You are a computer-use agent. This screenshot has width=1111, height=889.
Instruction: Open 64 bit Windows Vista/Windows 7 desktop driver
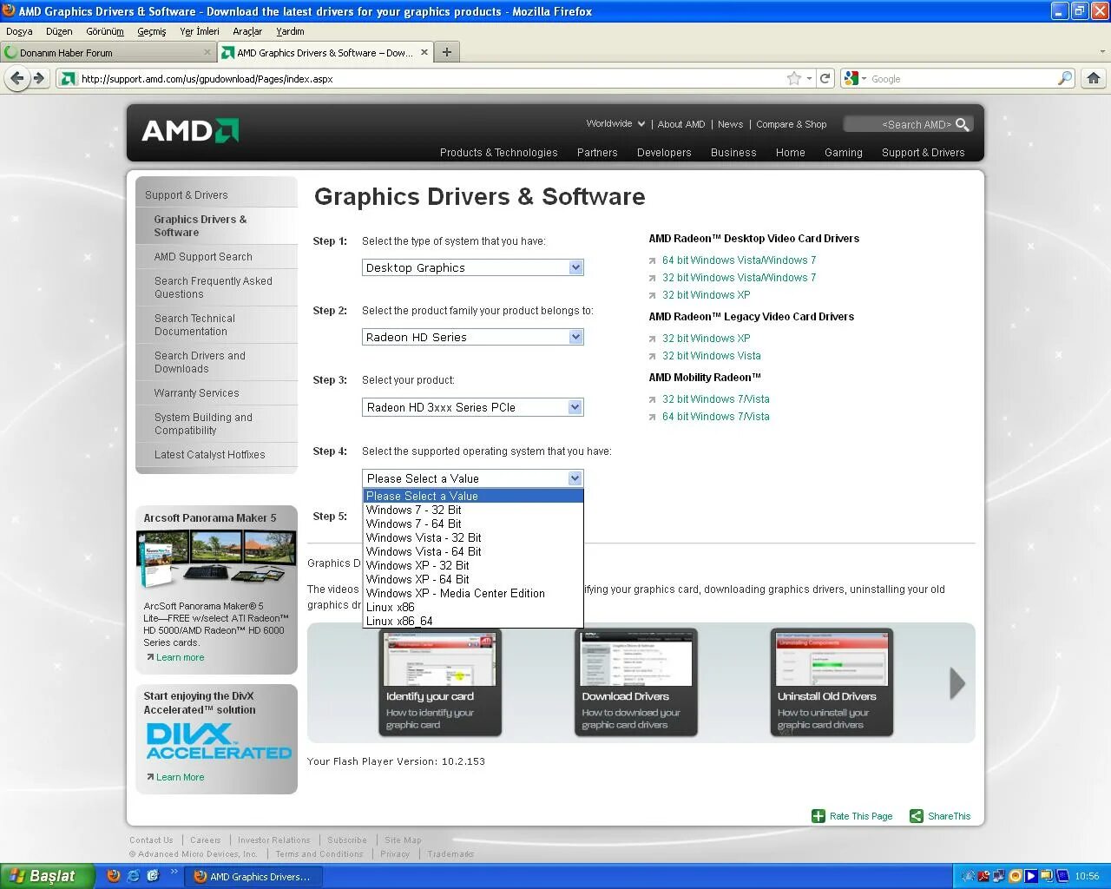[x=739, y=260]
